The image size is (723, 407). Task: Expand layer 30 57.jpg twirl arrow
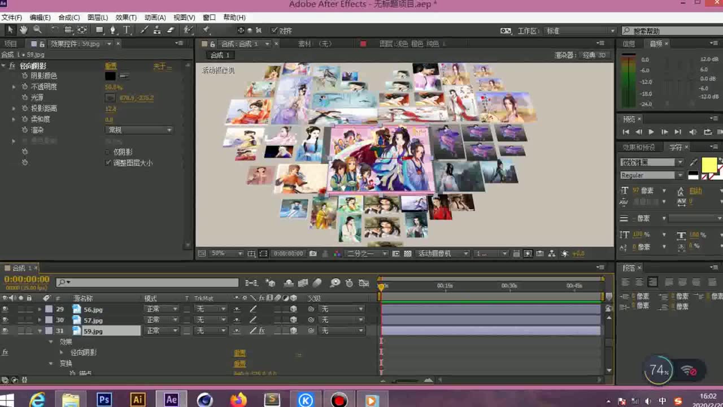(x=40, y=320)
